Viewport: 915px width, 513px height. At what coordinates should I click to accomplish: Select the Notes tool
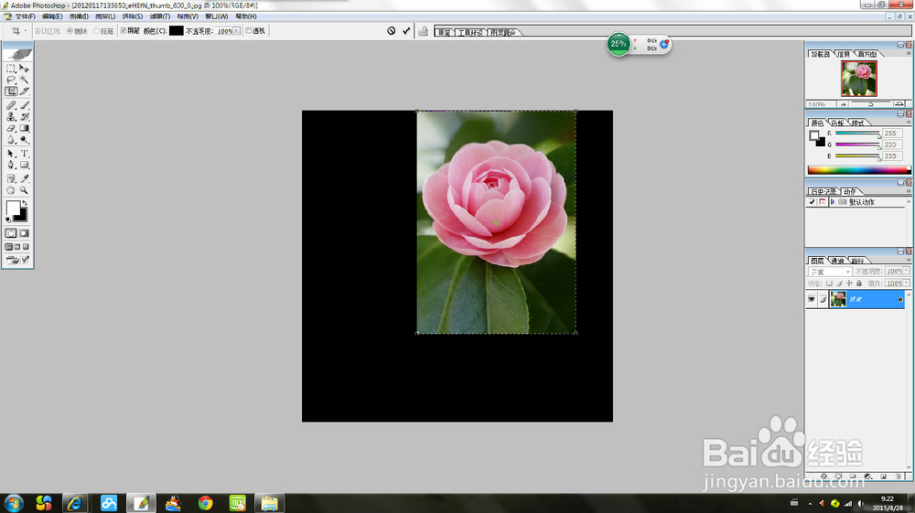pos(11,179)
